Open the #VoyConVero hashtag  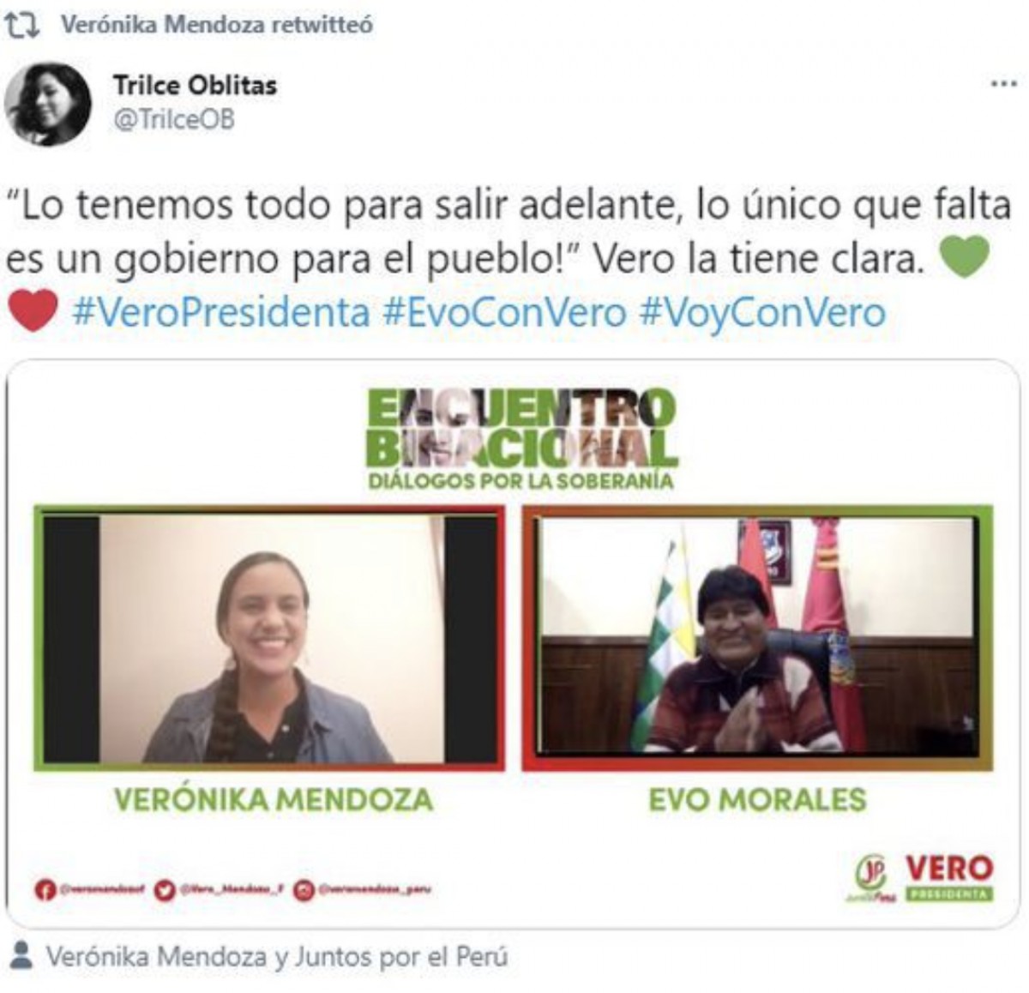pos(761,312)
